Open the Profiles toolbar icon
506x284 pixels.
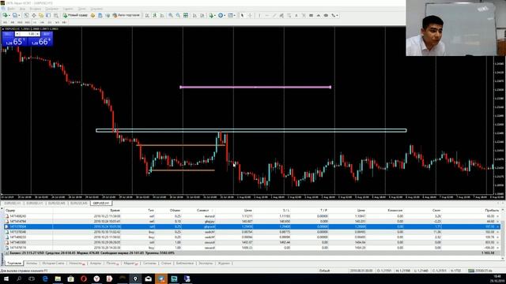[15, 15]
